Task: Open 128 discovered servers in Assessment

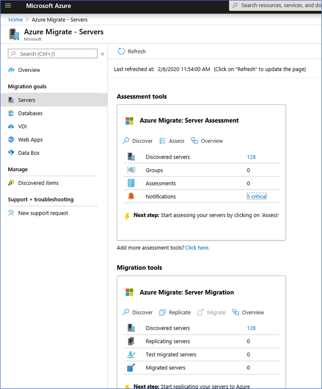Action: coord(251,157)
